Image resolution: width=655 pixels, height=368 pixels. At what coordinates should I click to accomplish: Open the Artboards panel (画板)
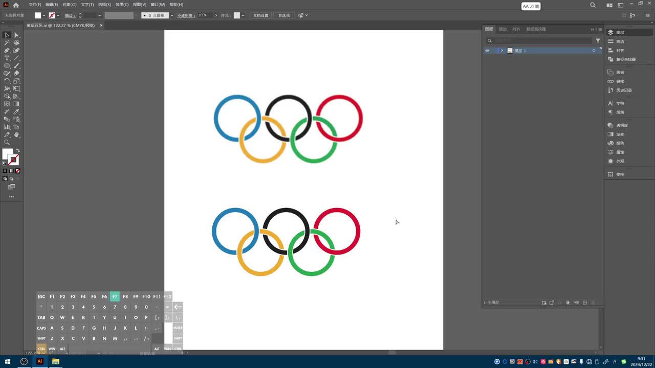point(616,73)
